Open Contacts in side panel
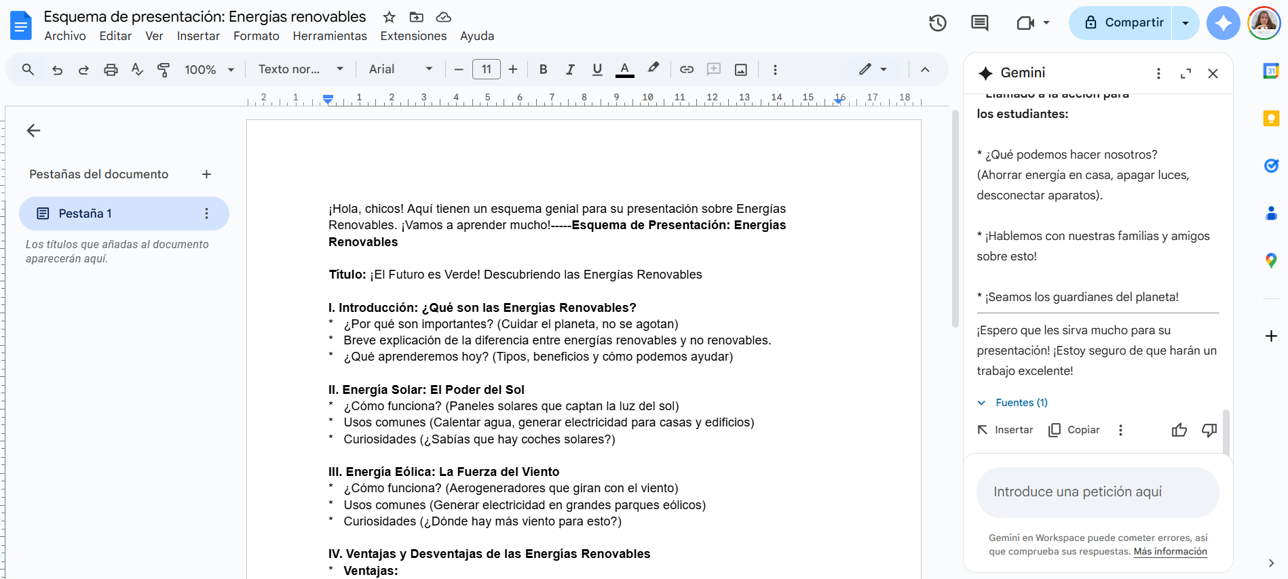 (x=1271, y=213)
